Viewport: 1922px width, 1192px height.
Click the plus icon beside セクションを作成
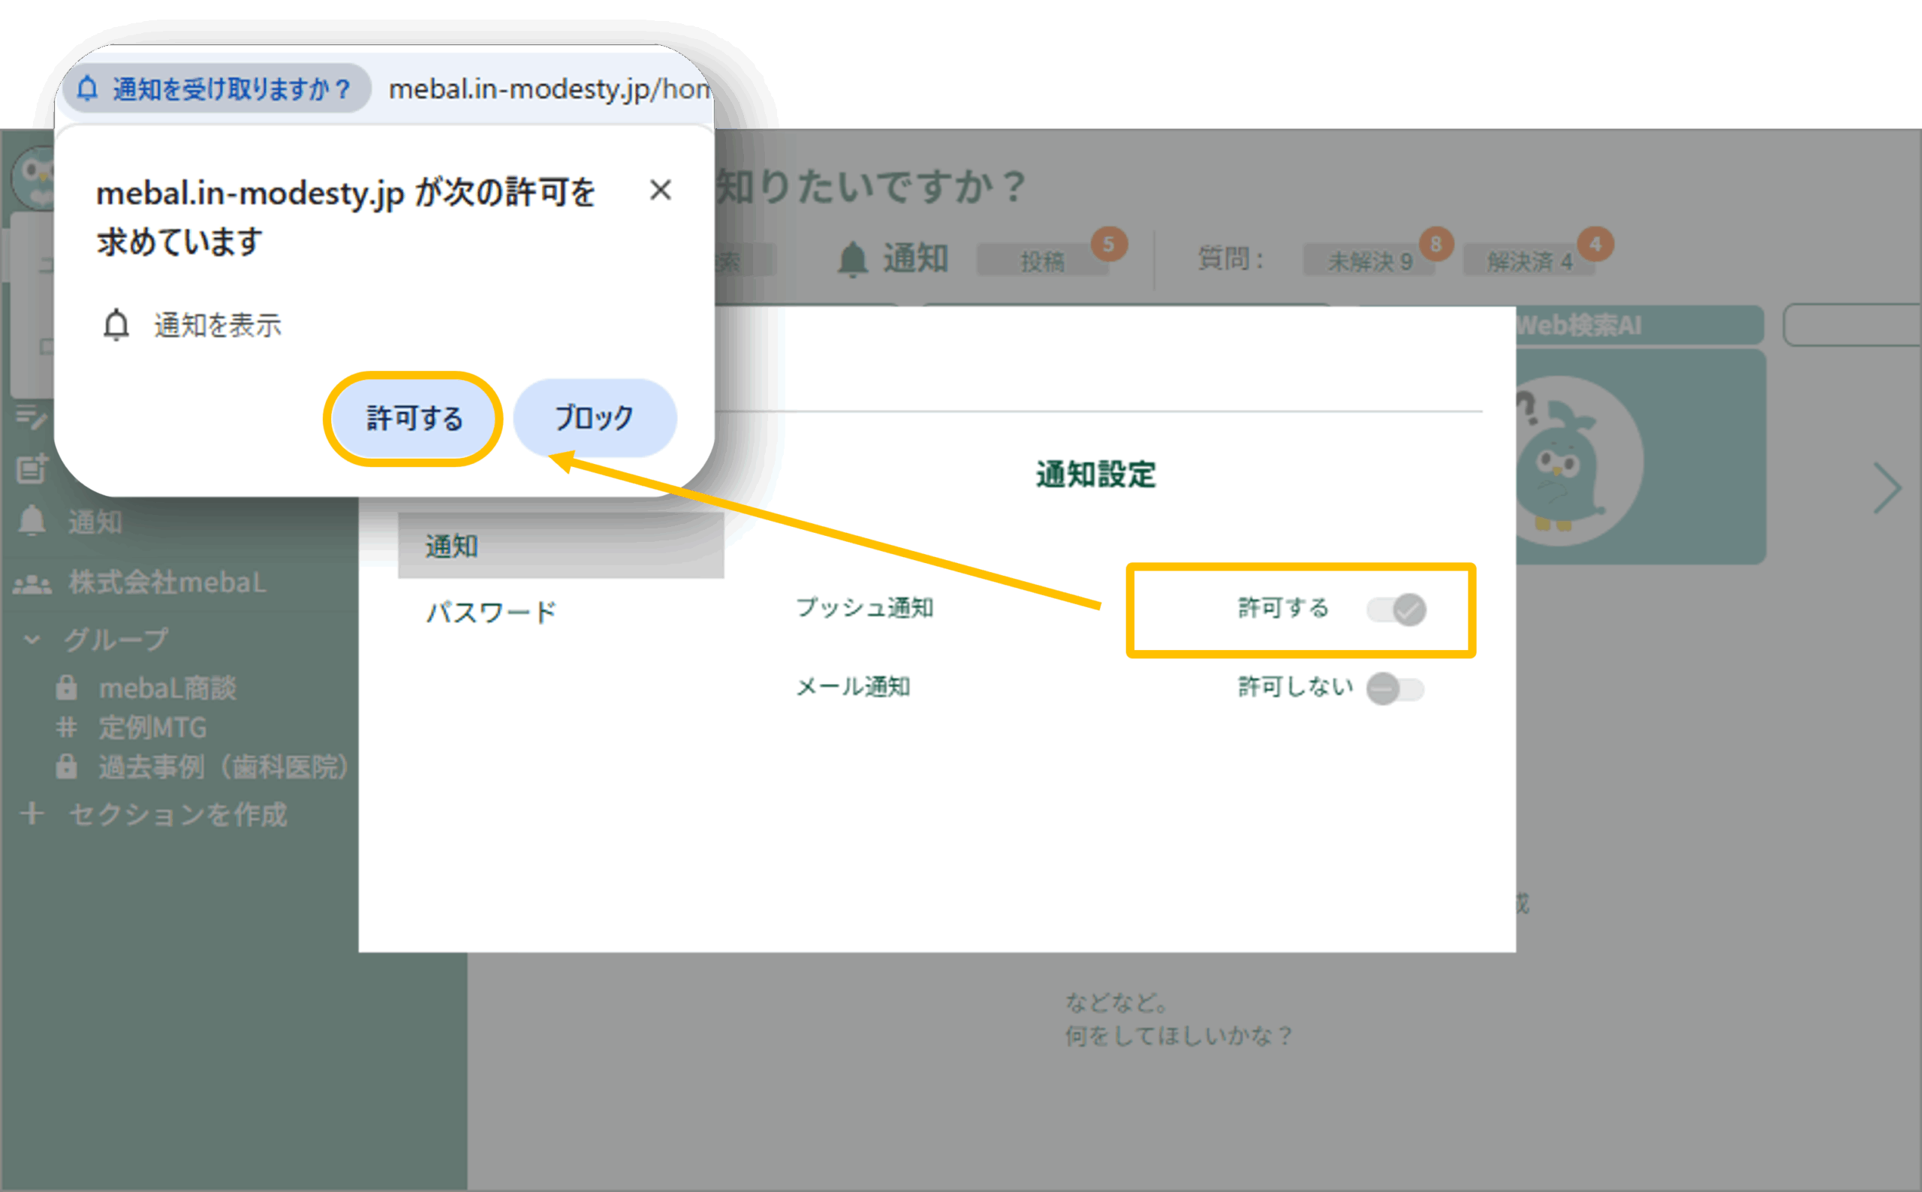[x=32, y=814]
